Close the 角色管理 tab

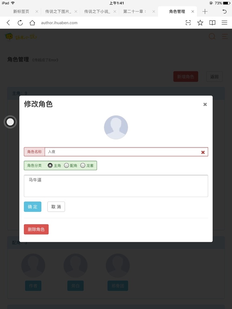pyautogui.click(x=193, y=12)
